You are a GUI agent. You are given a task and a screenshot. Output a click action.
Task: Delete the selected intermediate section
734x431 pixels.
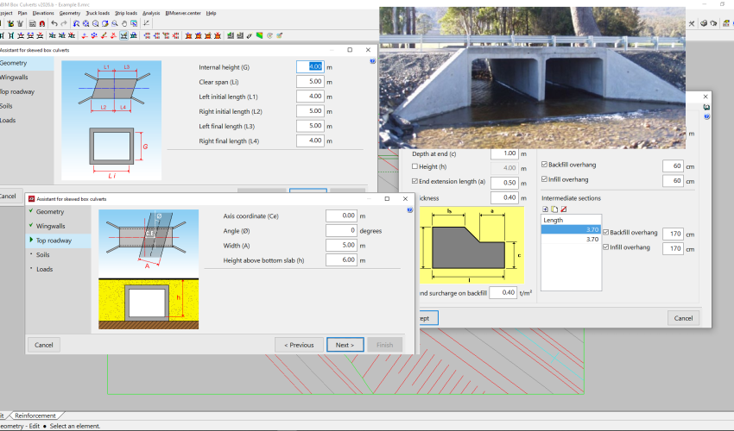click(563, 209)
